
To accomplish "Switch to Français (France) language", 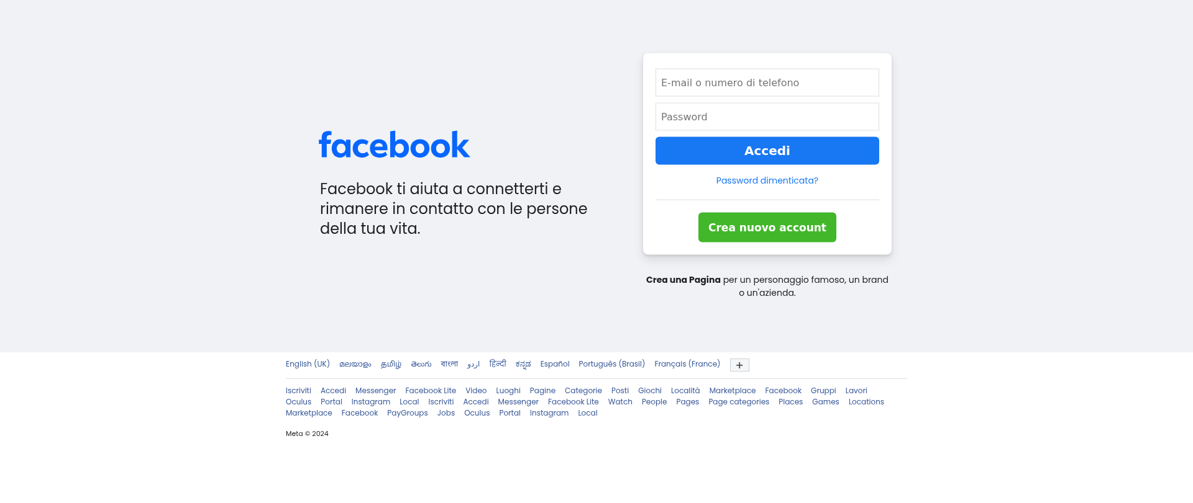I will 687,364.
